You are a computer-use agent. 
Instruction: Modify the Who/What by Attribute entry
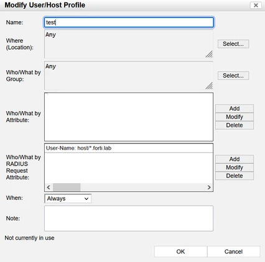tap(235, 117)
